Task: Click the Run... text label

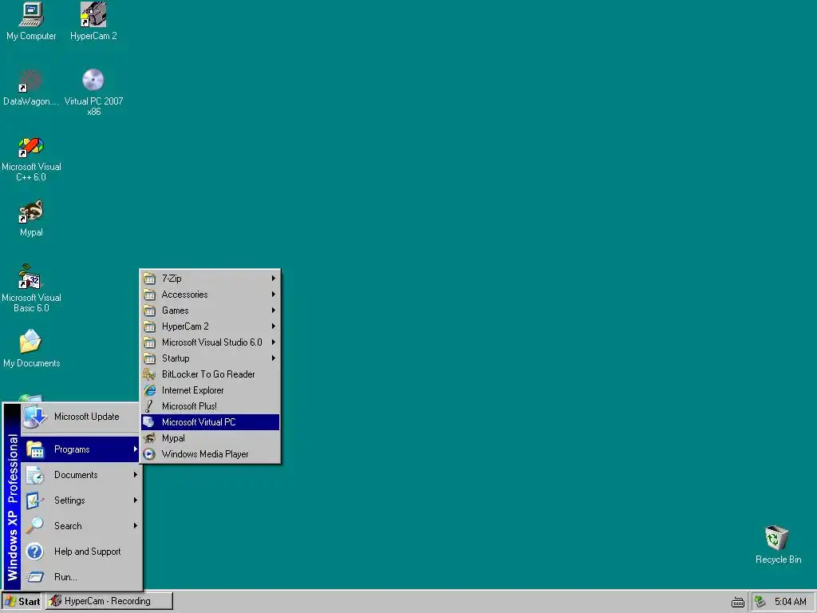Action: [x=65, y=577]
